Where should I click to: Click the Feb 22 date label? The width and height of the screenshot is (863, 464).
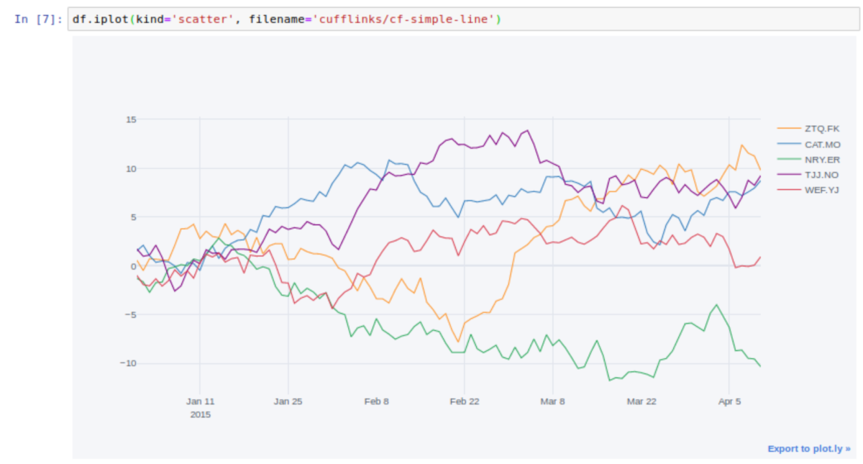[465, 401]
